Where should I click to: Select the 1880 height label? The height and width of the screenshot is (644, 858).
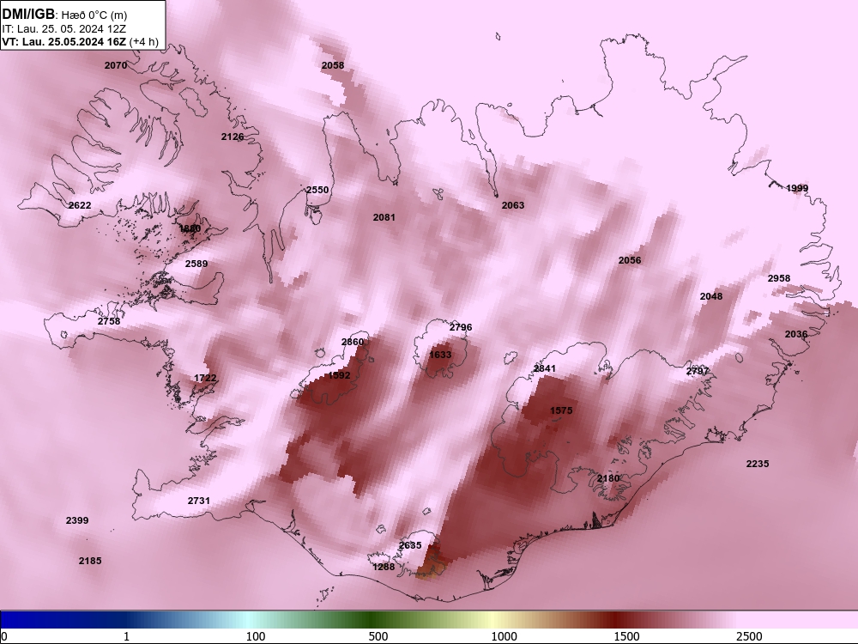(x=190, y=228)
